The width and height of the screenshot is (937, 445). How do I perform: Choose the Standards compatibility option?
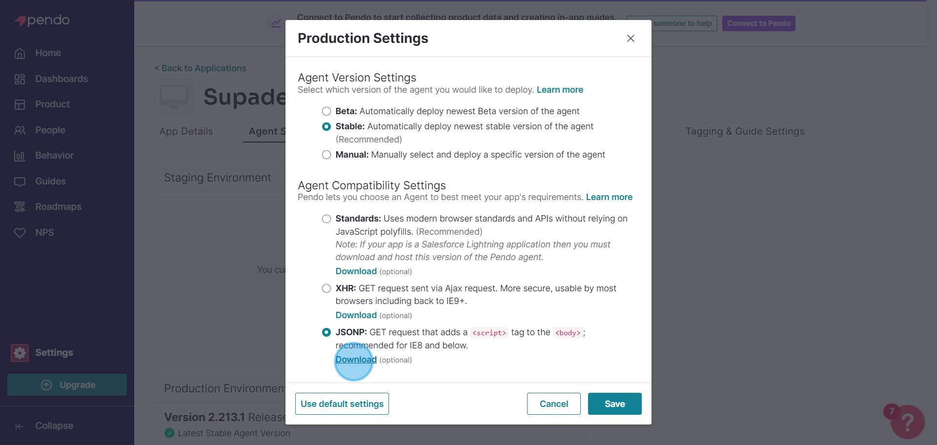326,219
